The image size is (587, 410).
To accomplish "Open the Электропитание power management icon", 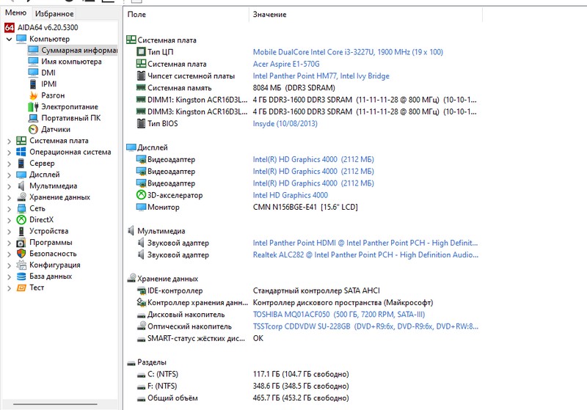I will [33, 106].
